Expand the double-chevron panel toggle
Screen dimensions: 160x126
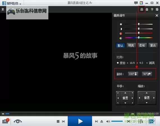(134, 121)
